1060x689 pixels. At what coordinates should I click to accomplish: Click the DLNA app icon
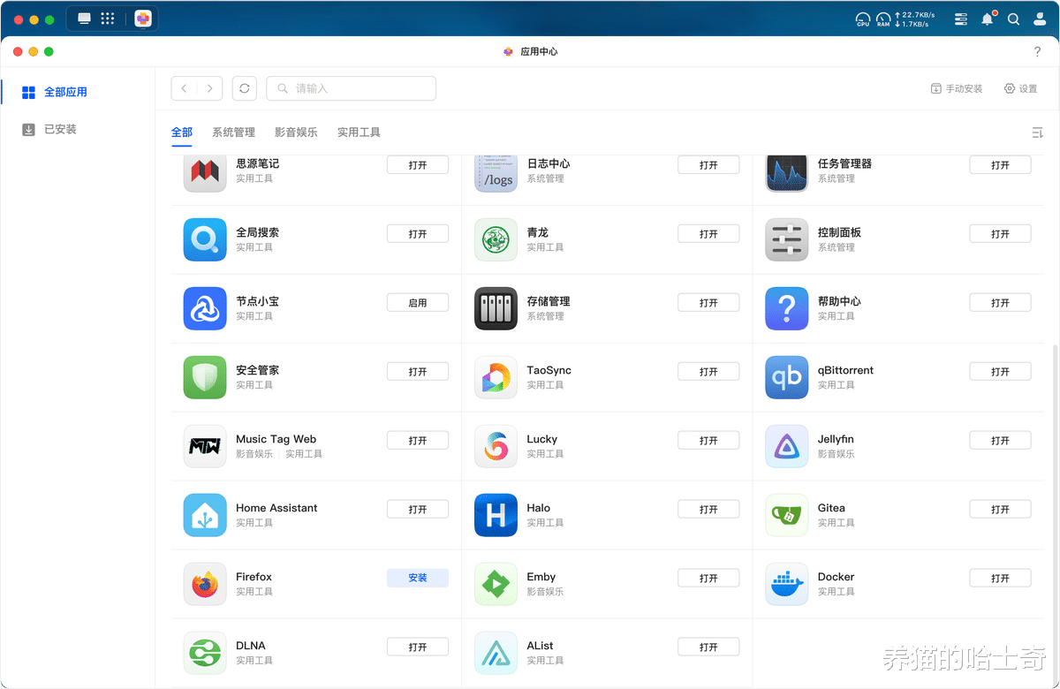click(205, 654)
